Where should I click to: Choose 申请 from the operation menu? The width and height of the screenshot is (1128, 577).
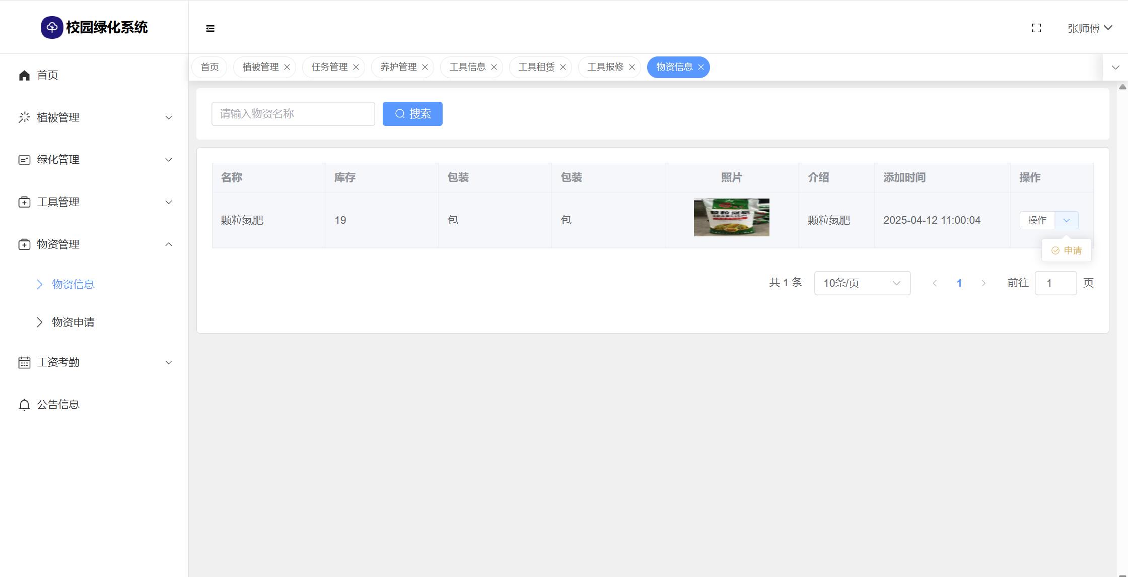pyautogui.click(x=1067, y=250)
